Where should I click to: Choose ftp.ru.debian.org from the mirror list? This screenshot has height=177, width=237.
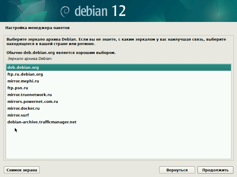point(119,74)
